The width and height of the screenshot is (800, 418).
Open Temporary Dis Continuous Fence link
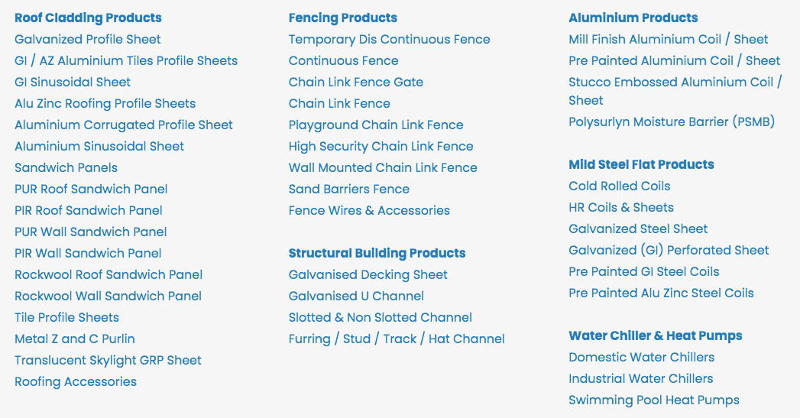coord(389,39)
